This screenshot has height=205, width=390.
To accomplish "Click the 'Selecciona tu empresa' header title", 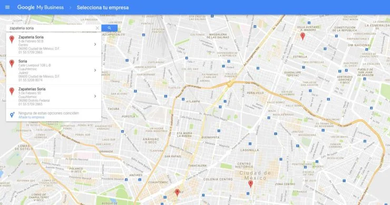I will tap(103, 7).
